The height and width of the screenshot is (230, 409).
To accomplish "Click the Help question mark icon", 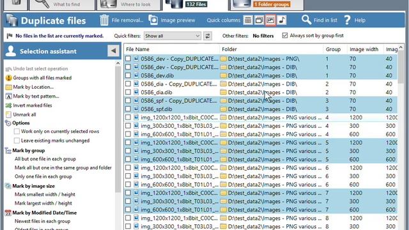I will (347, 20).
